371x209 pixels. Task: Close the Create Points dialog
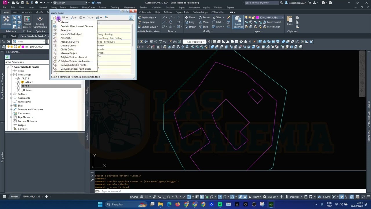133,11
